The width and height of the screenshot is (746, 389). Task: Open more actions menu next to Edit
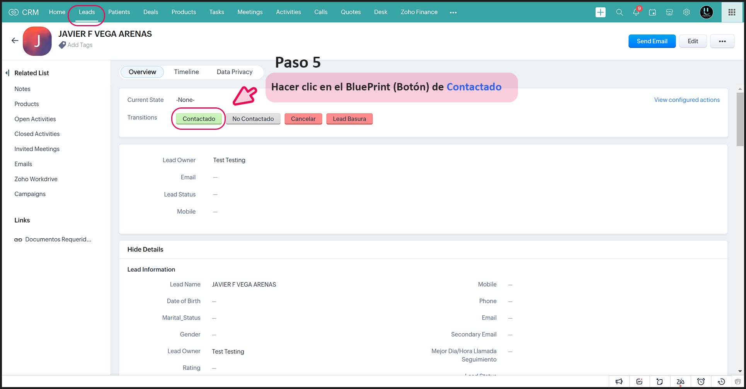(x=722, y=41)
